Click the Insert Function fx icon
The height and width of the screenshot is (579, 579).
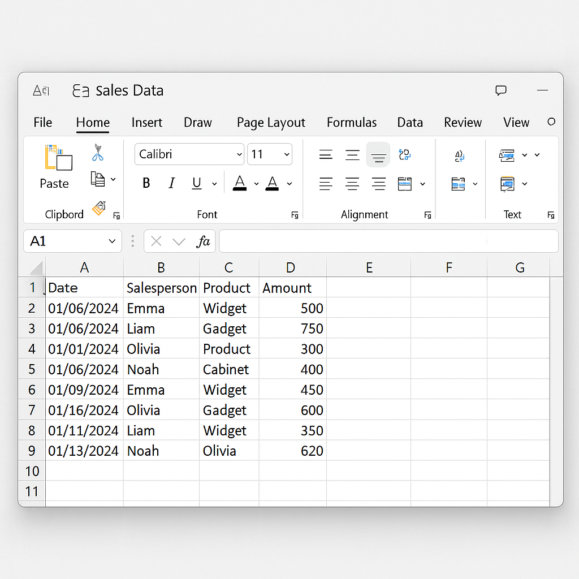(202, 241)
